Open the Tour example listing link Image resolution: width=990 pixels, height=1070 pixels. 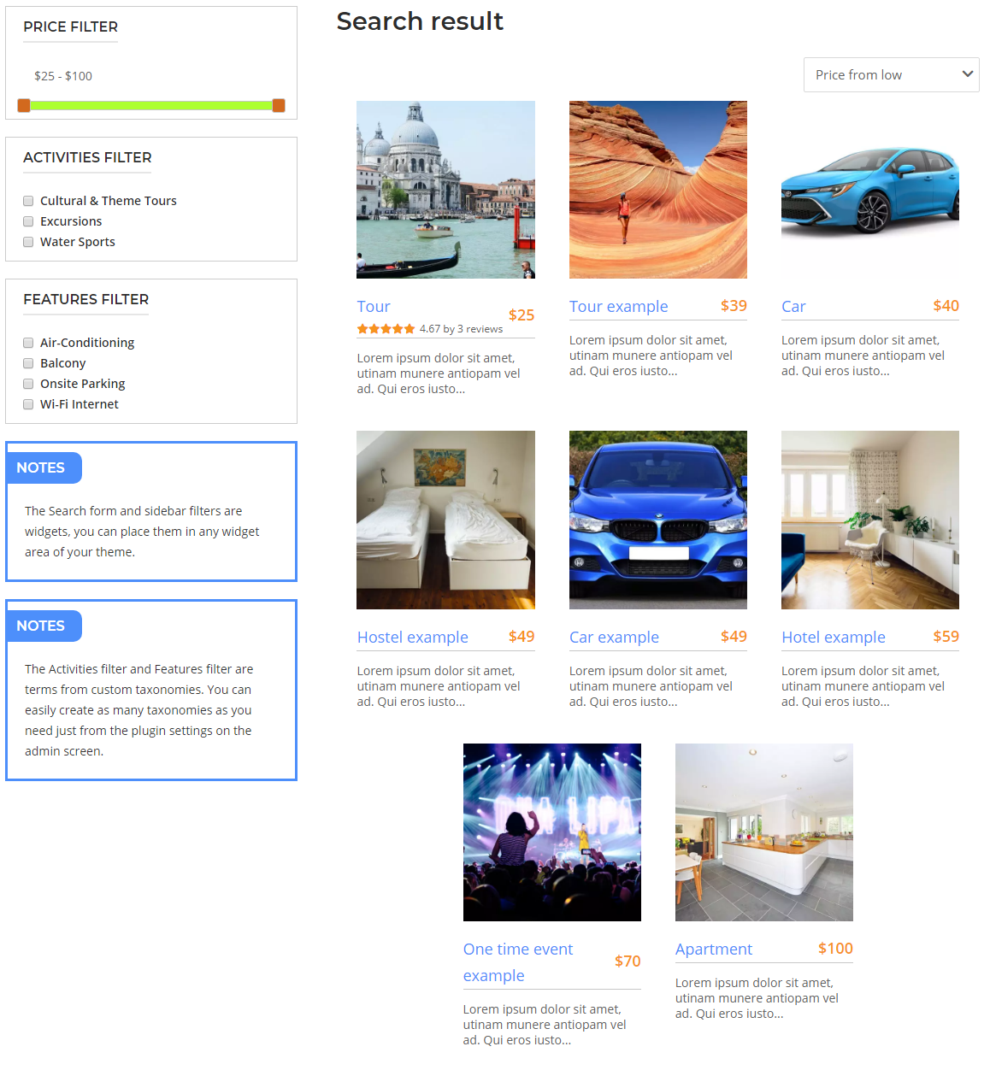click(619, 306)
